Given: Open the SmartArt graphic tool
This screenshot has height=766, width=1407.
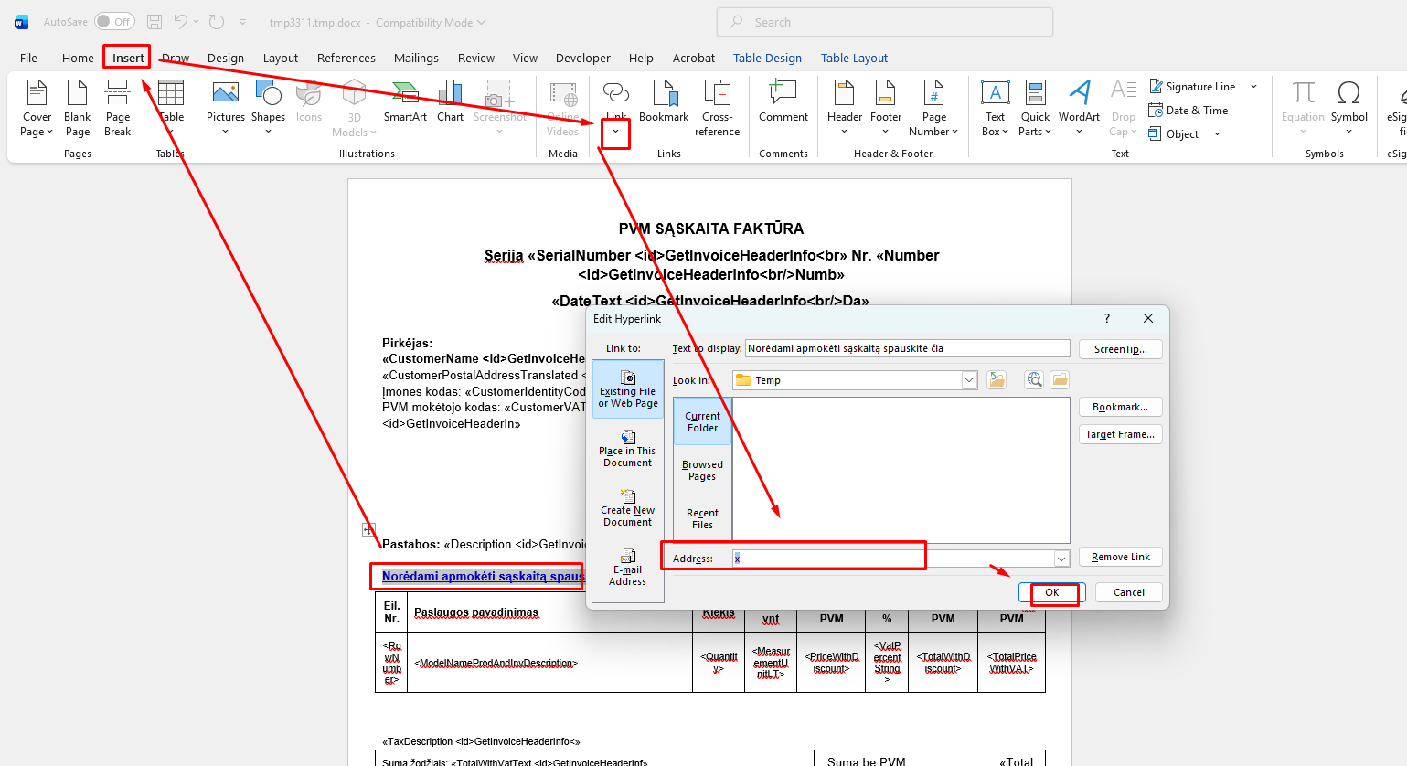Looking at the screenshot, I should [x=405, y=94].
